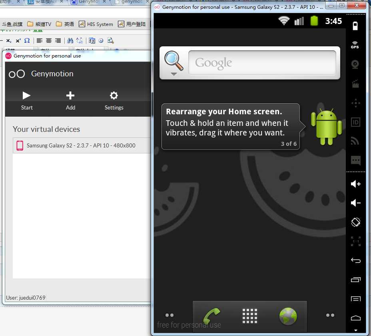Image resolution: width=371 pixels, height=336 pixels.
Task: Click the binoculars find icon
Action: (70, 40)
